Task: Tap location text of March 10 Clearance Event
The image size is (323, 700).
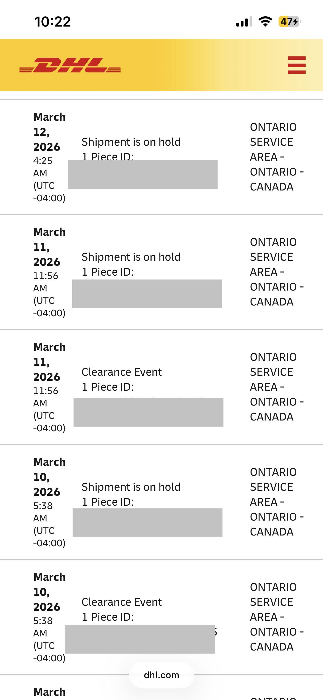Action: click(x=276, y=617)
